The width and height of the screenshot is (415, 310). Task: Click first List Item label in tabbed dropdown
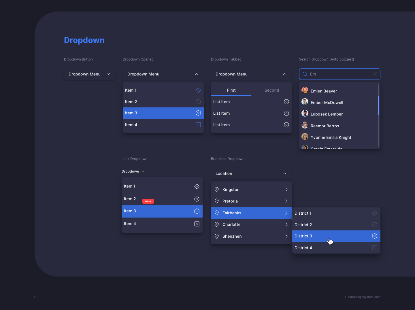click(x=221, y=102)
